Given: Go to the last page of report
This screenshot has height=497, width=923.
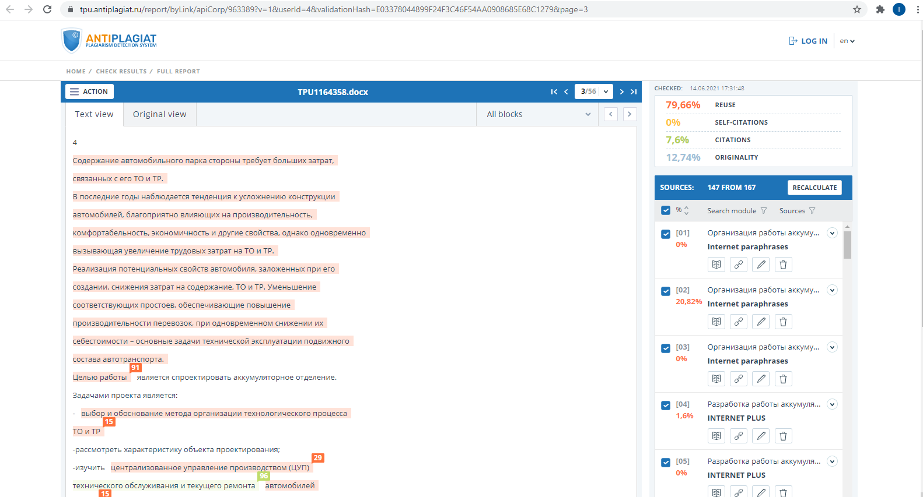Looking at the screenshot, I should point(634,92).
